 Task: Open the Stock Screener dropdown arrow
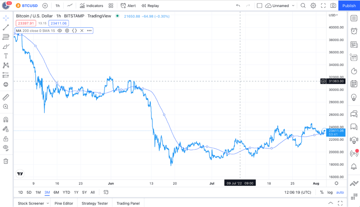point(48,203)
